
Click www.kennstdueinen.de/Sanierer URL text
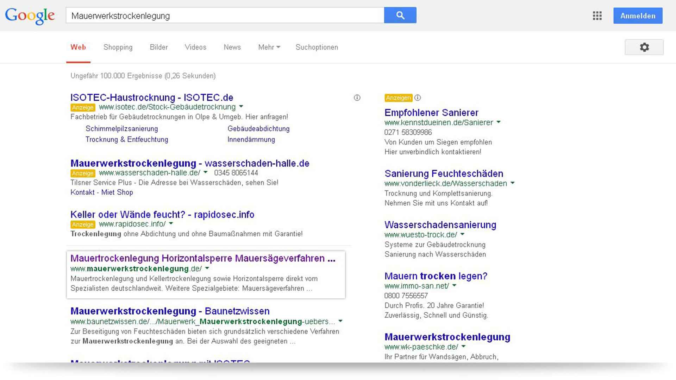click(x=439, y=122)
